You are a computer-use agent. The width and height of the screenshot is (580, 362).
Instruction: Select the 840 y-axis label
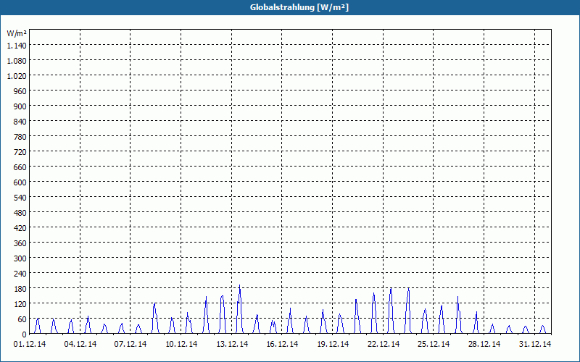click(20, 122)
